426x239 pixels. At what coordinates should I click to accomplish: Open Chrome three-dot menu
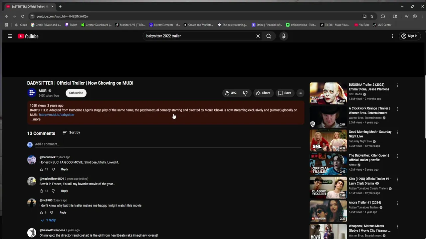coord(423,16)
